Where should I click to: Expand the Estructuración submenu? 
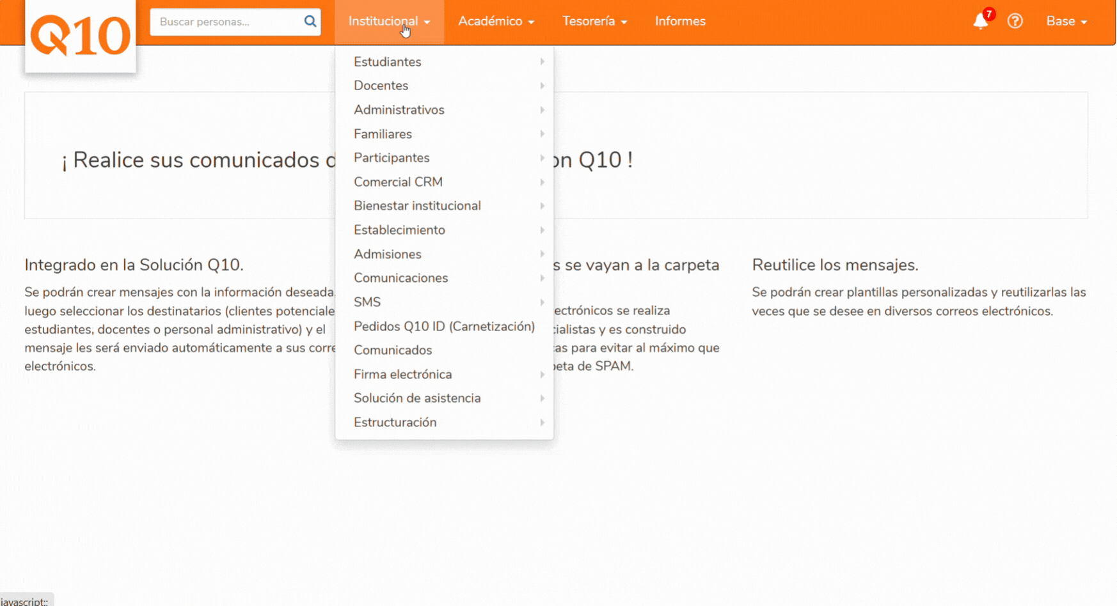444,423
